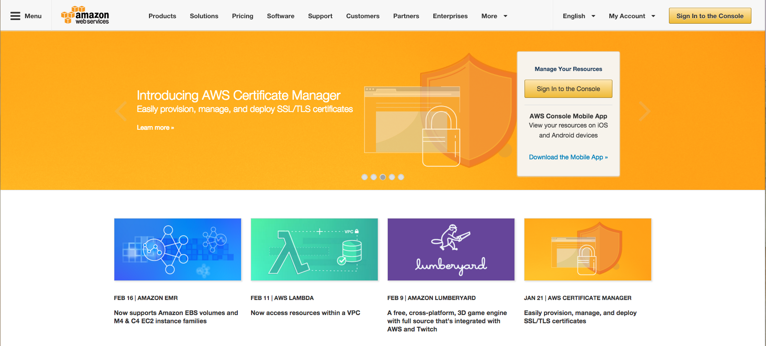
Task: Go to previous carousel slide arrow
Action: pos(121,111)
